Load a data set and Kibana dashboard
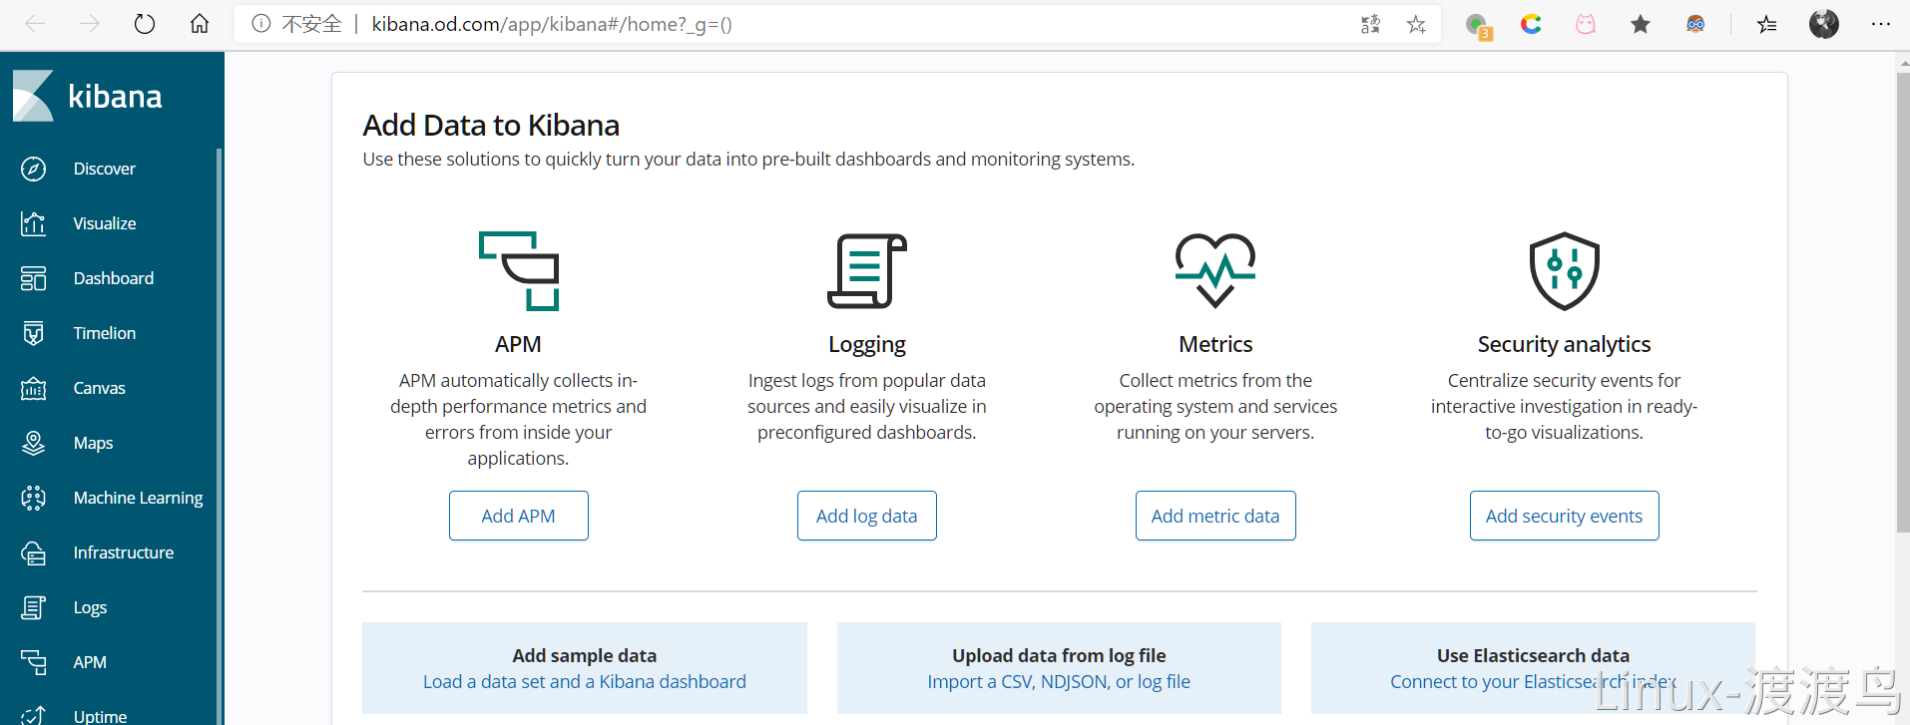Image resolution: width=1910 pixels, height=725 pixels. click(585, 681)
